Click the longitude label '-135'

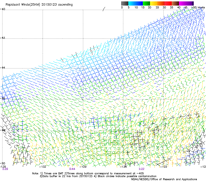point(3,167)
